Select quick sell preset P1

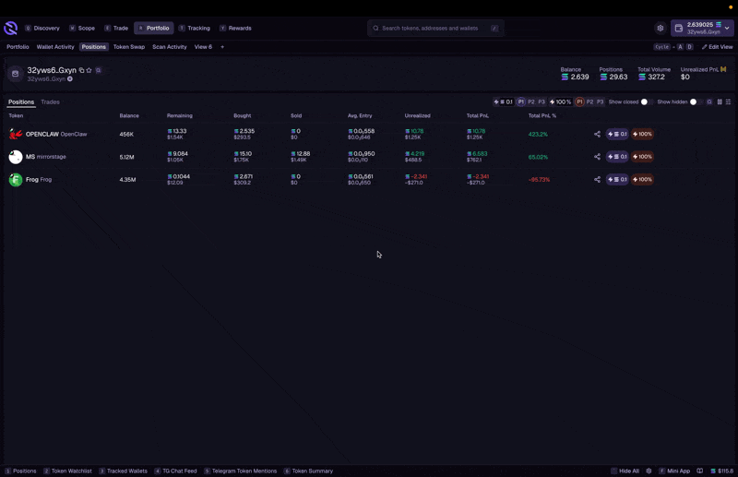coord(580,101)
